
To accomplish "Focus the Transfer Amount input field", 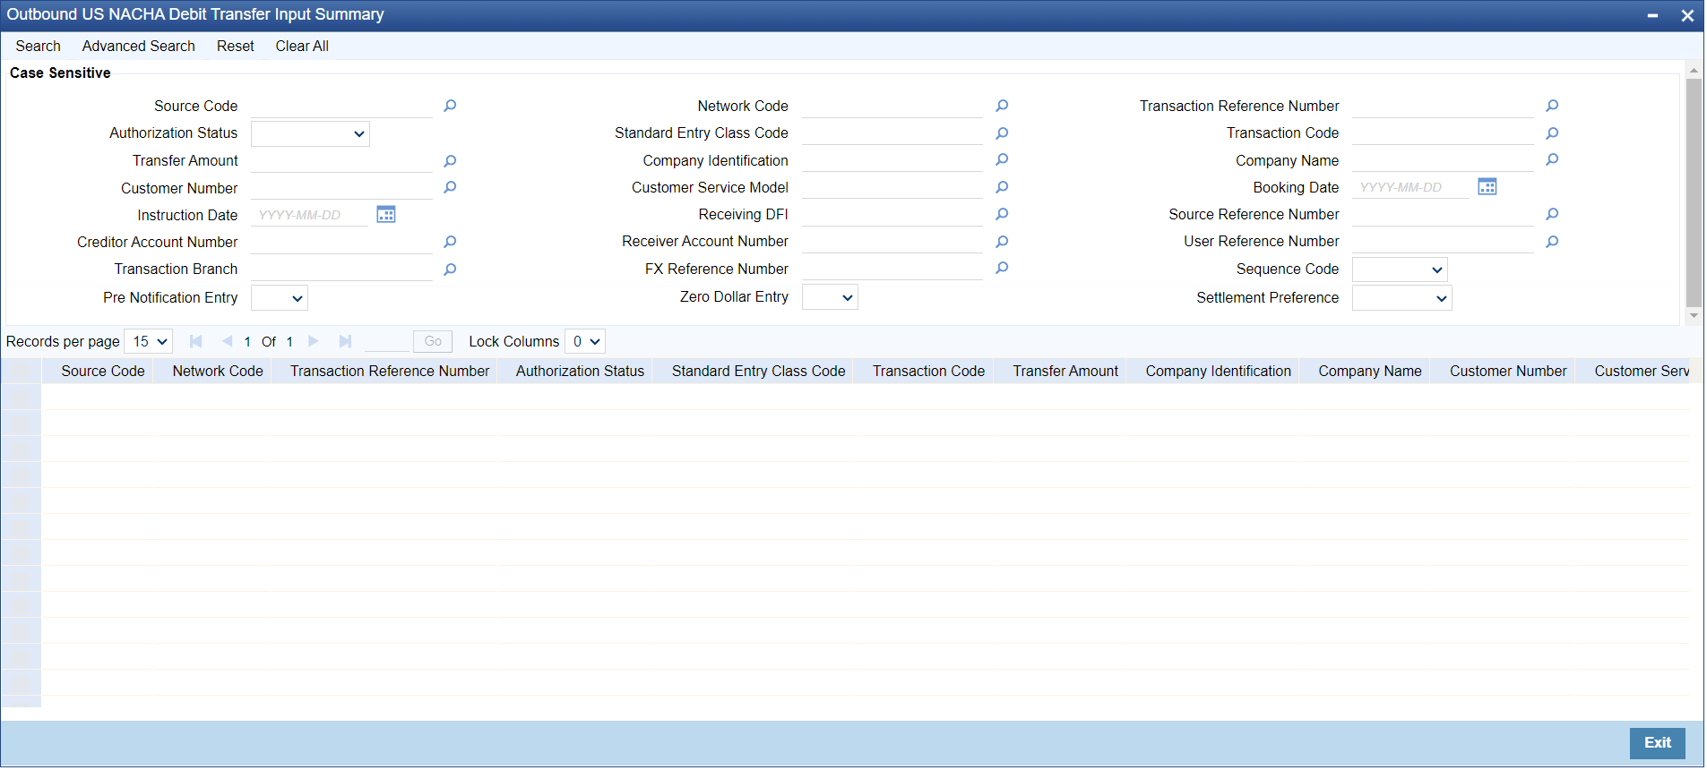I will pos(341,161).
